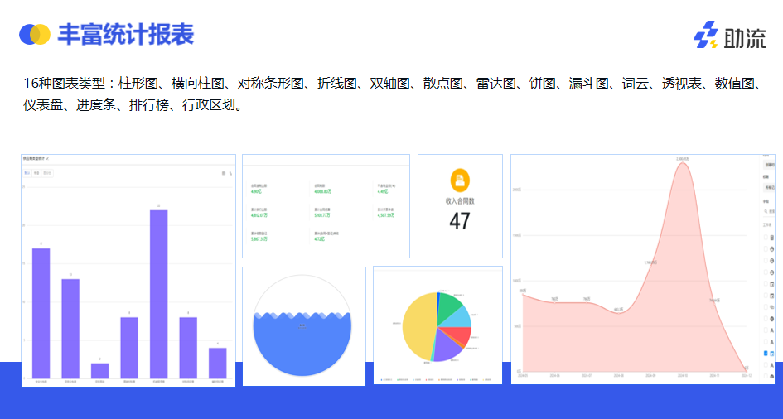Open the first dropdown in the right side panel
783x419 pixels.
tap(770, 165)
